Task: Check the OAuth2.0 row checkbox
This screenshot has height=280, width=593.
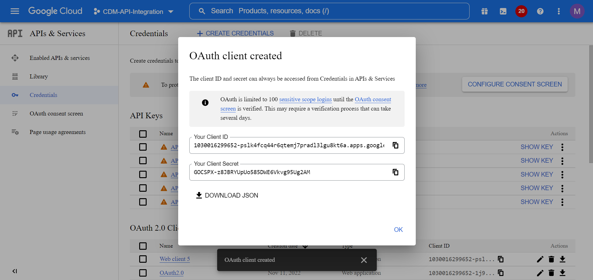Action: tap(143, 273)
